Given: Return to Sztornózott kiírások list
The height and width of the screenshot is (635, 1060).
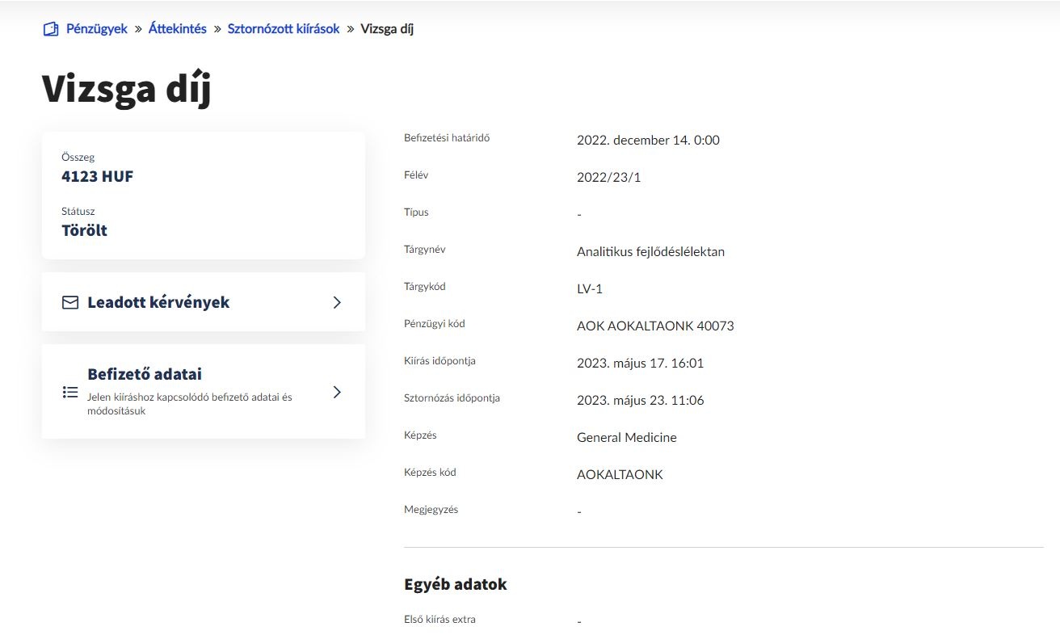Looking at the screenshot, I should 284,29.
